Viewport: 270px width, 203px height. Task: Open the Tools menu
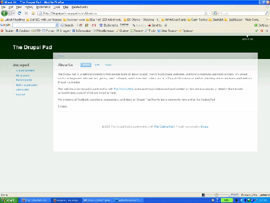[57, 7]
